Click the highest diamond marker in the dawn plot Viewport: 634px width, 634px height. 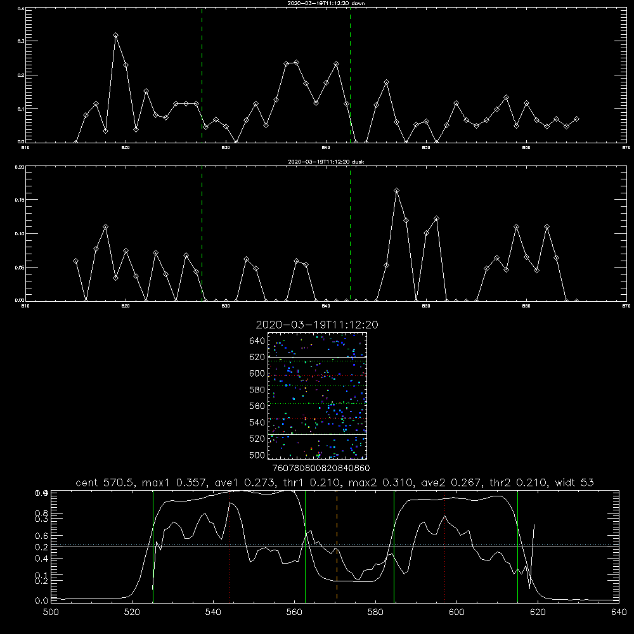pyautogui.click(x=115, y=36)
